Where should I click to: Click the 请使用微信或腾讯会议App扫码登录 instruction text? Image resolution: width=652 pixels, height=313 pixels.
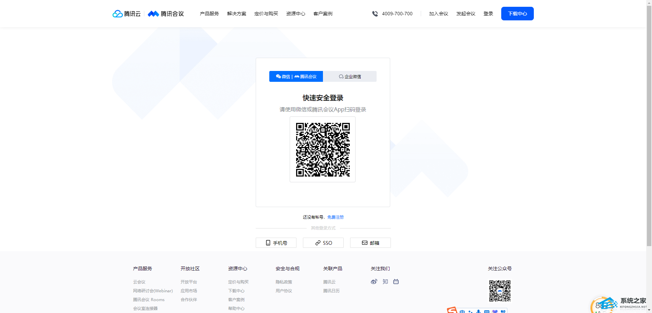(x=323, y=110)
